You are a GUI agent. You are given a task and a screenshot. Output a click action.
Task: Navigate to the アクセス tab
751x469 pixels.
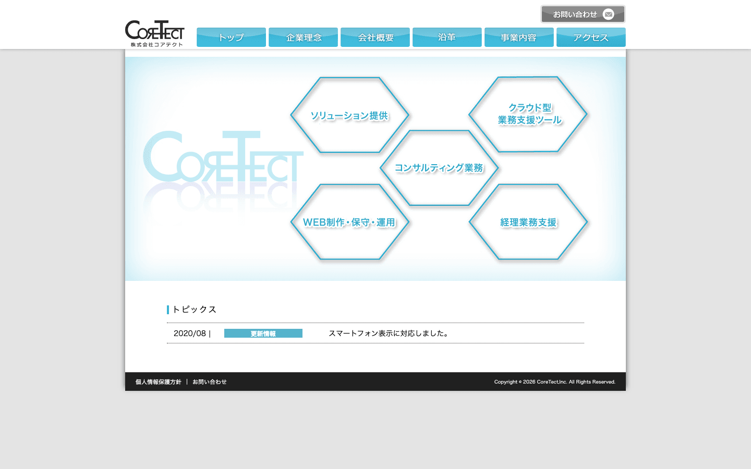tap(591, 38)
